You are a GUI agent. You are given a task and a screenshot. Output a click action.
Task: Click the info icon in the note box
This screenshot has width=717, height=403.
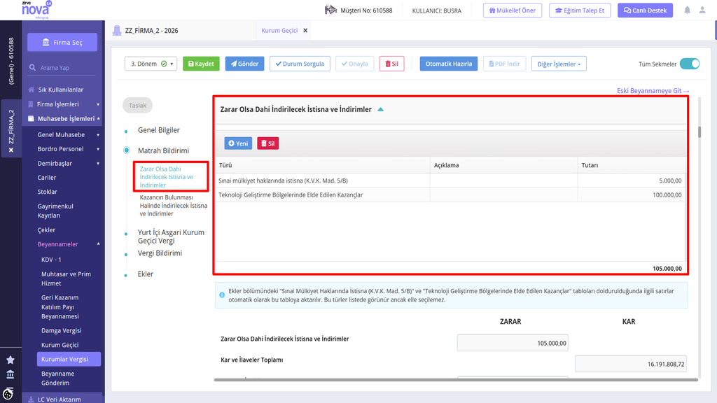click(222, 295)
